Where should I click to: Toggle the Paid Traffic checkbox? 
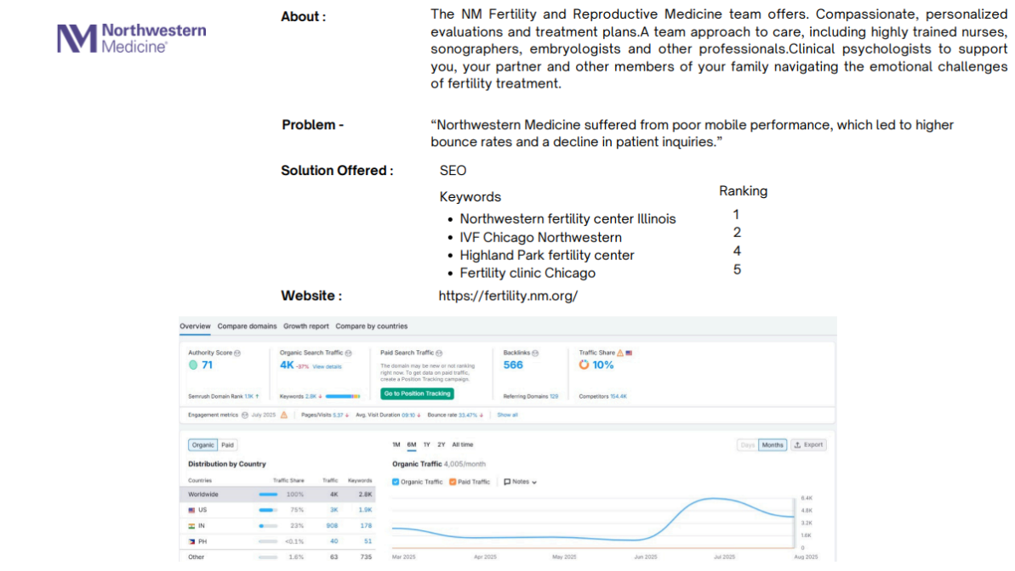point(453,482)
